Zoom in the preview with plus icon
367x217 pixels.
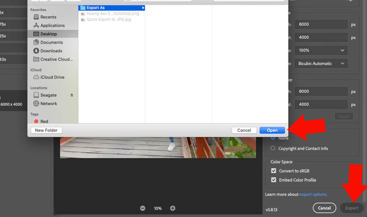(x=173, y=208)
